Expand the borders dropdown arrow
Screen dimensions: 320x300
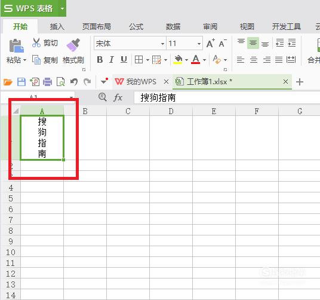(x=147, y=60)
